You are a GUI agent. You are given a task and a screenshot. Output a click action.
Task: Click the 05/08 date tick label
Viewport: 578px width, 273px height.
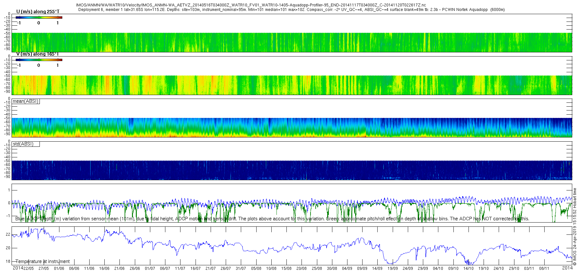[x=256, y=269]
